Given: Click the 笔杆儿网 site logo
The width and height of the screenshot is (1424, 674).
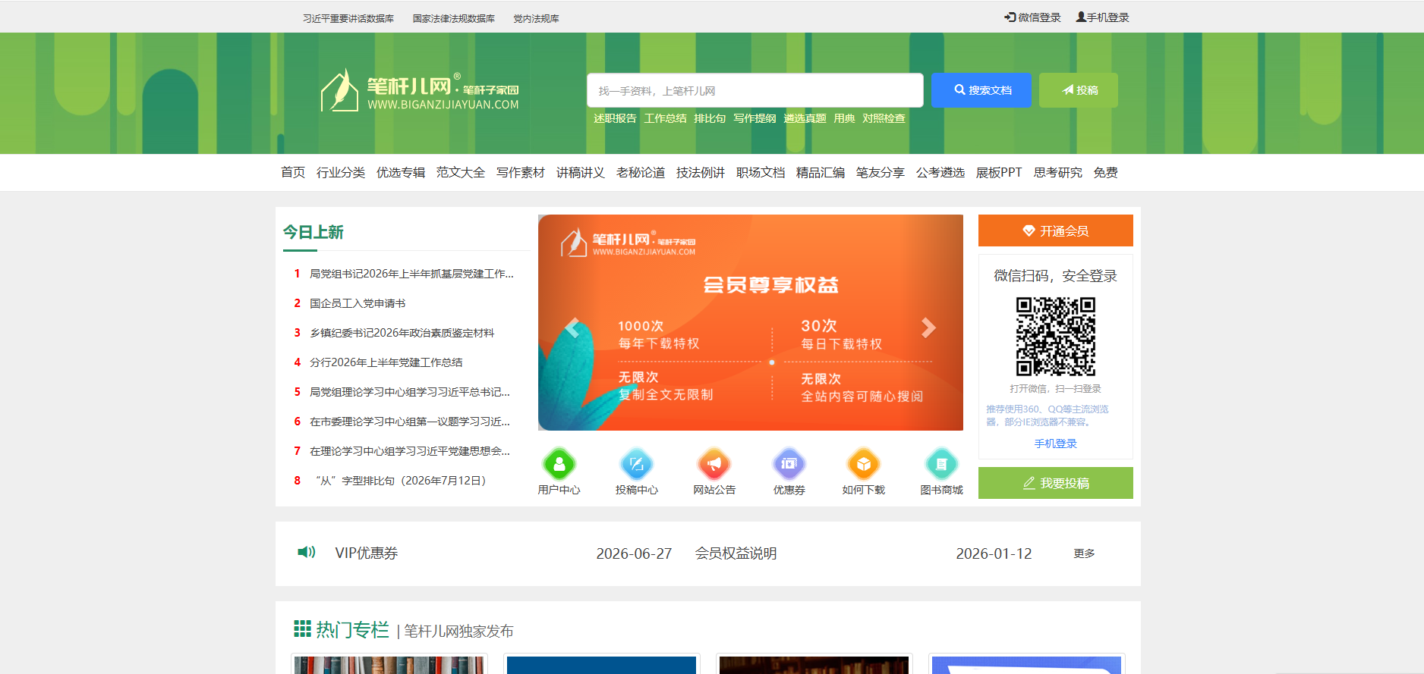Looking at the screenshot, I should (420, 91).
